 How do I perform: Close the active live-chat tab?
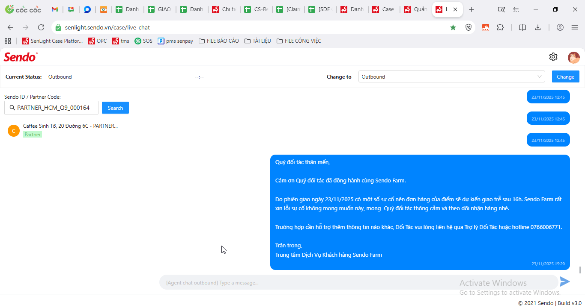click(x=455, y=9)
